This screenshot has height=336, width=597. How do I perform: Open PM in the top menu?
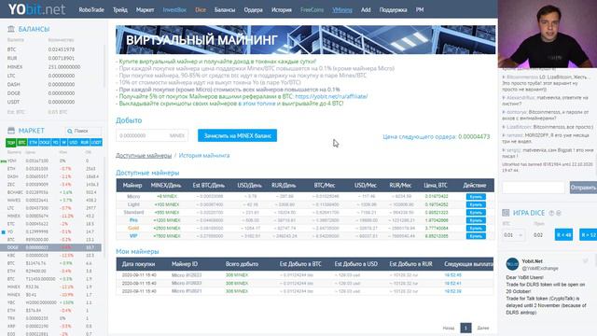[x=420, y=10]
